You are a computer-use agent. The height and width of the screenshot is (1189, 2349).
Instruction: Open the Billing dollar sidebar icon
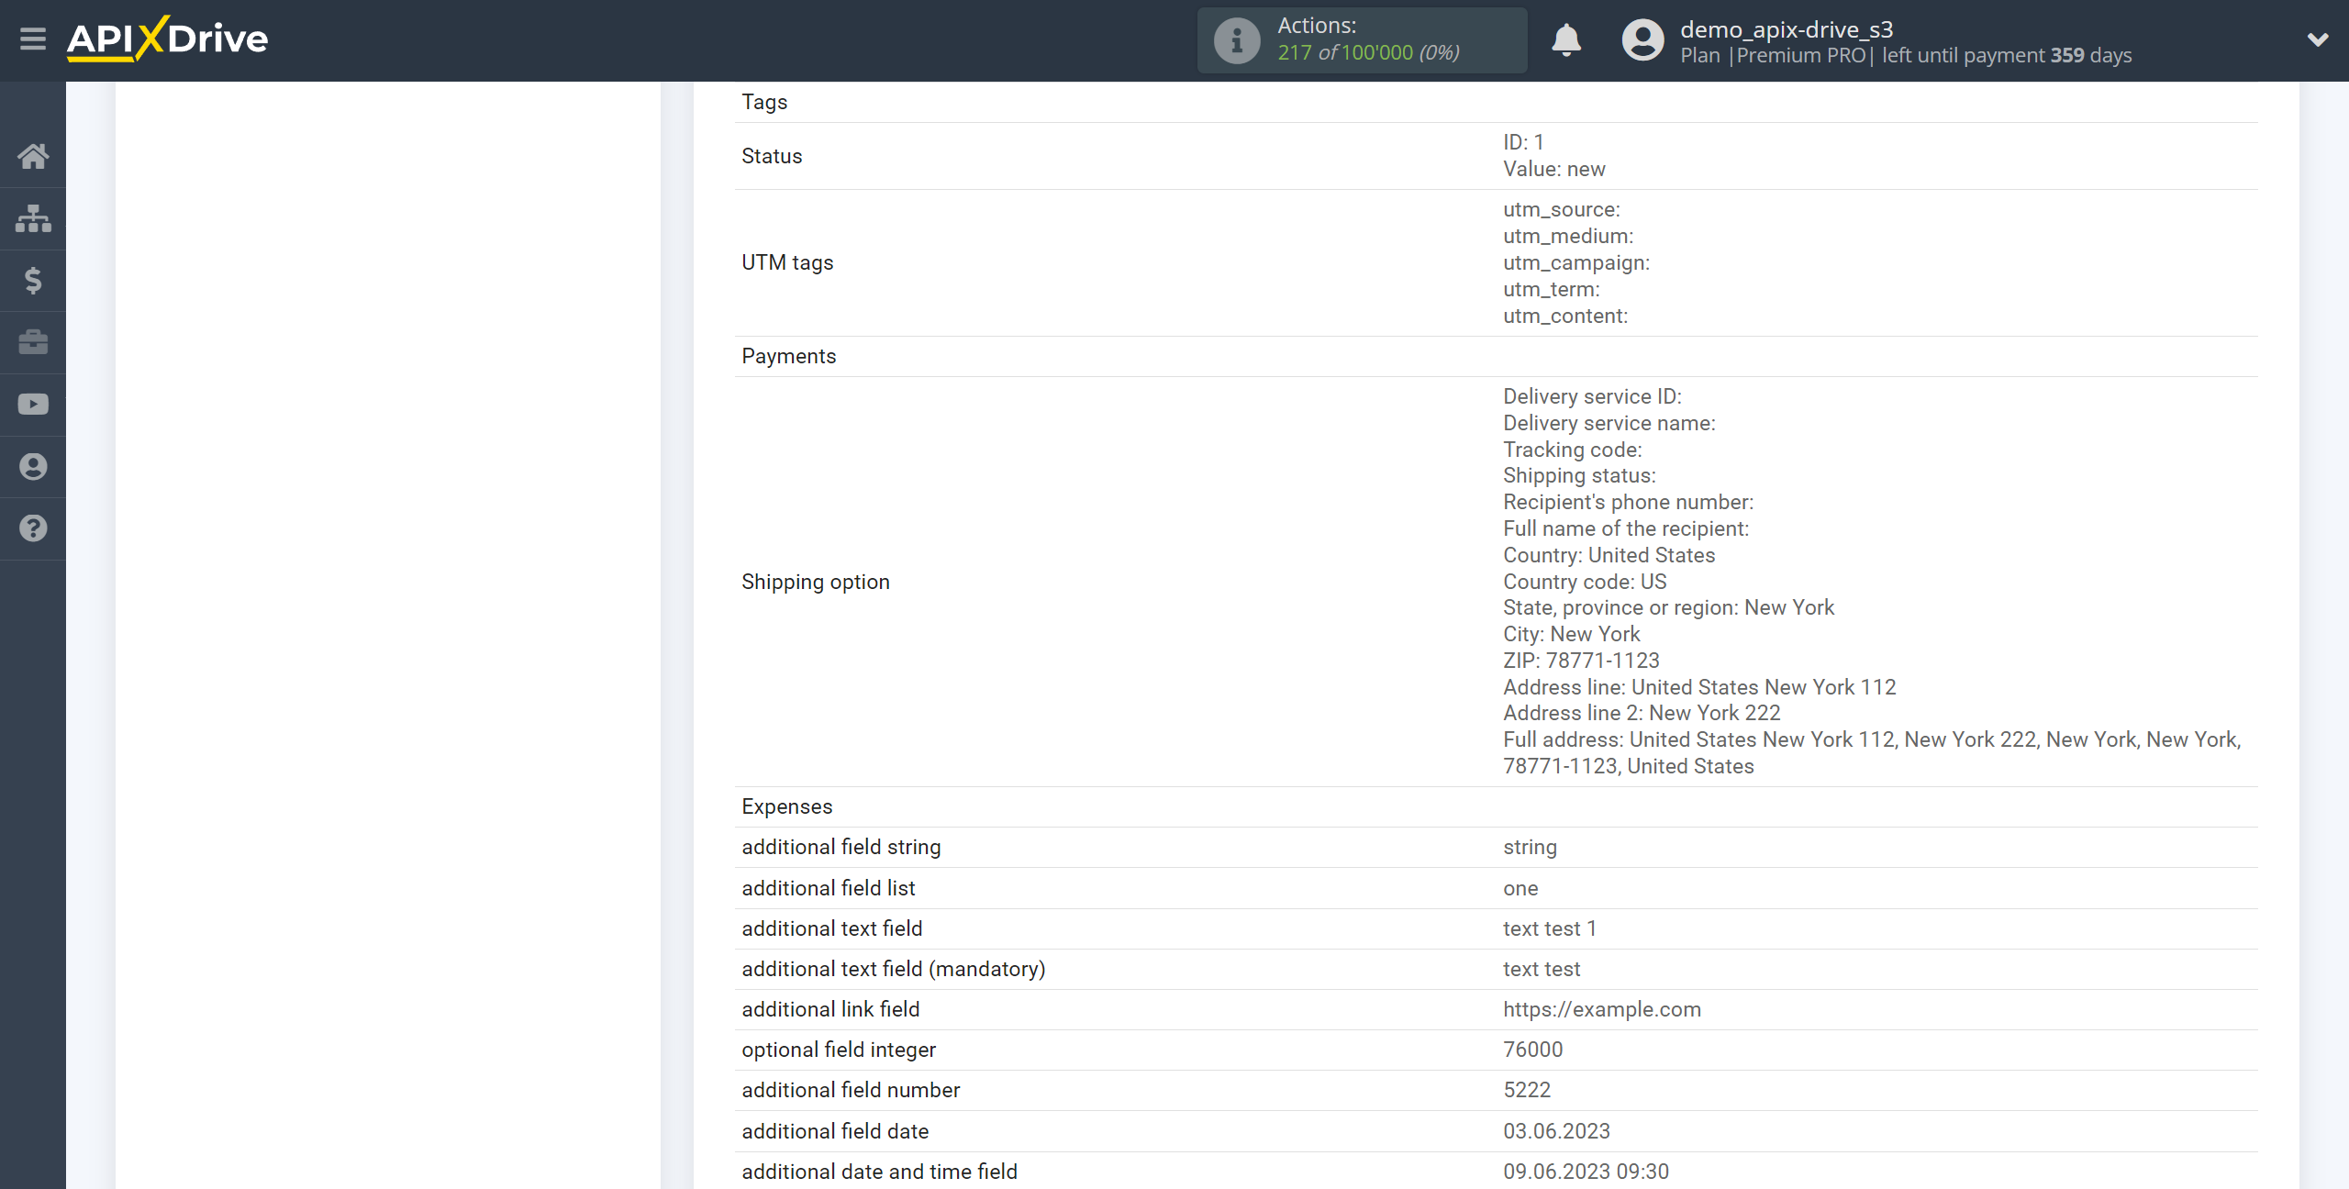click(x=33, y=280)
